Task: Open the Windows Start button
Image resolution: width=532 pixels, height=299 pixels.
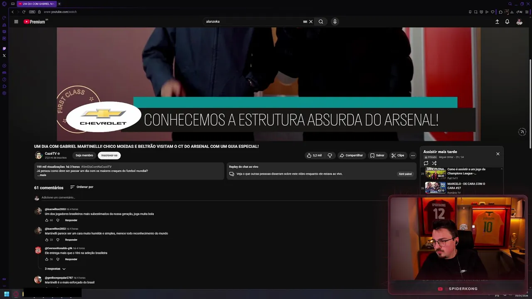Action: pos(7,294)
